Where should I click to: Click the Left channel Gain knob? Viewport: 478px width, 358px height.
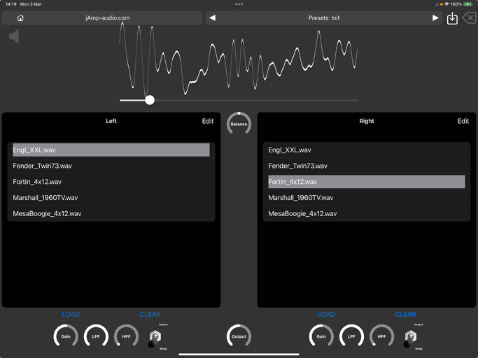[66, 336]
